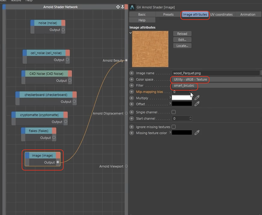Click the Arnold Viewport input port

click(x=126, y=166)
